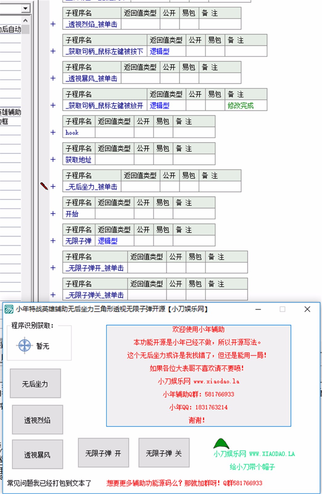Select subroutine name _获取句柄_鼠标左键被放开
Screen dimensions: 322x494
[x=104, y=106]
